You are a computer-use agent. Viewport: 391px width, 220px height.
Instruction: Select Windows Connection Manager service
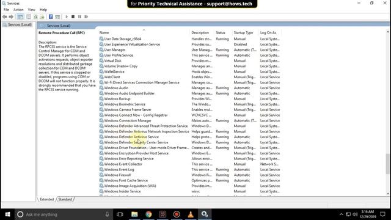(189, 121)
